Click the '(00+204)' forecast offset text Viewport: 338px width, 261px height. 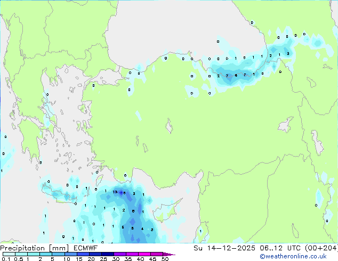(321, 248)
